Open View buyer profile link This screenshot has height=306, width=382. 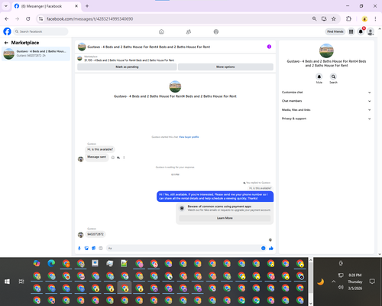pyautogui.click(x=189, y=137)
